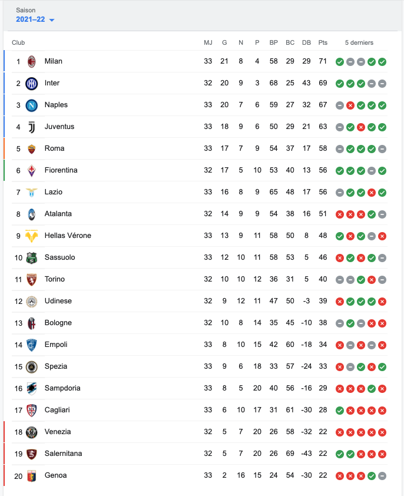
Task: Click the Hellas Vérone club logo
Action: point(31,236)
